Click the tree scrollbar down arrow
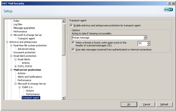The height and width of the screenshot is (111, 176). tap(63, 98)
